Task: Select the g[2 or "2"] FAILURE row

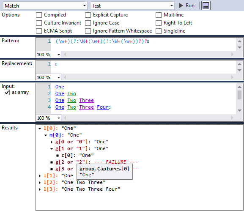Action: [x=96, y=162]
